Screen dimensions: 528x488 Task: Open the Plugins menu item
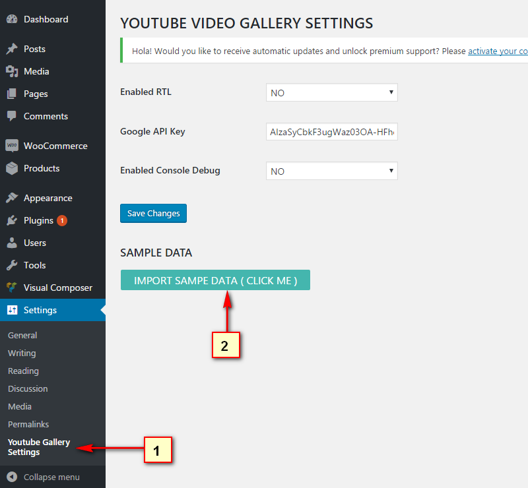pyautogui.click(x=38, y=220)
